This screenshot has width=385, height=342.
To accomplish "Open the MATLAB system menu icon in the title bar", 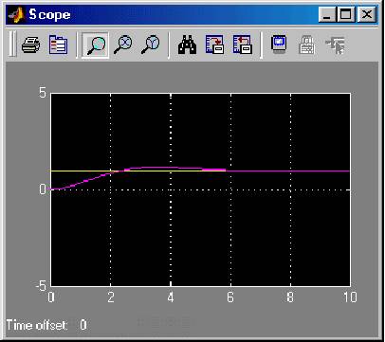I will click(x=16, y=14).
